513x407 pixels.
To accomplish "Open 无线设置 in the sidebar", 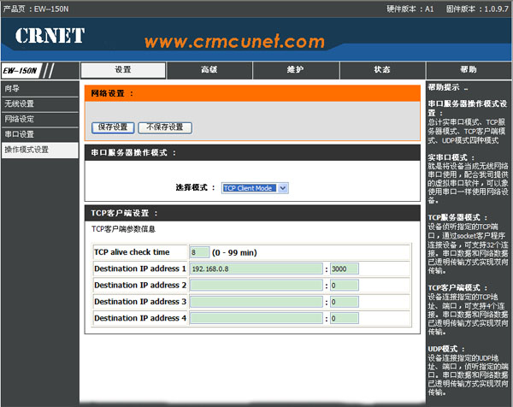I will tap(40, 104).
